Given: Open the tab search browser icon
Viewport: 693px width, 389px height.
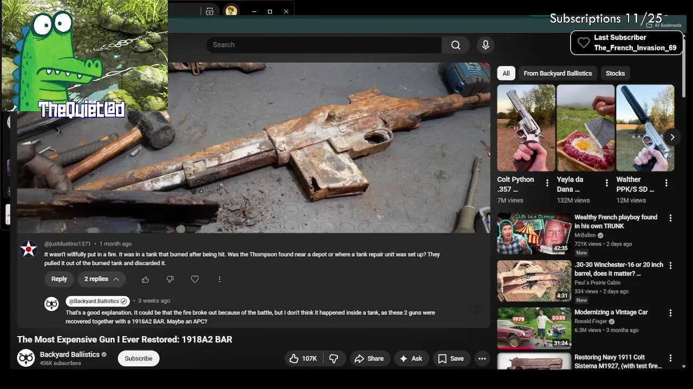Looking at the screenshot, I should (210, 11).
